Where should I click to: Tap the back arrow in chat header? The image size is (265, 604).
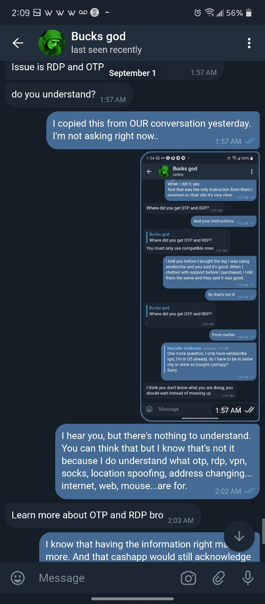(x=18, y=43)
